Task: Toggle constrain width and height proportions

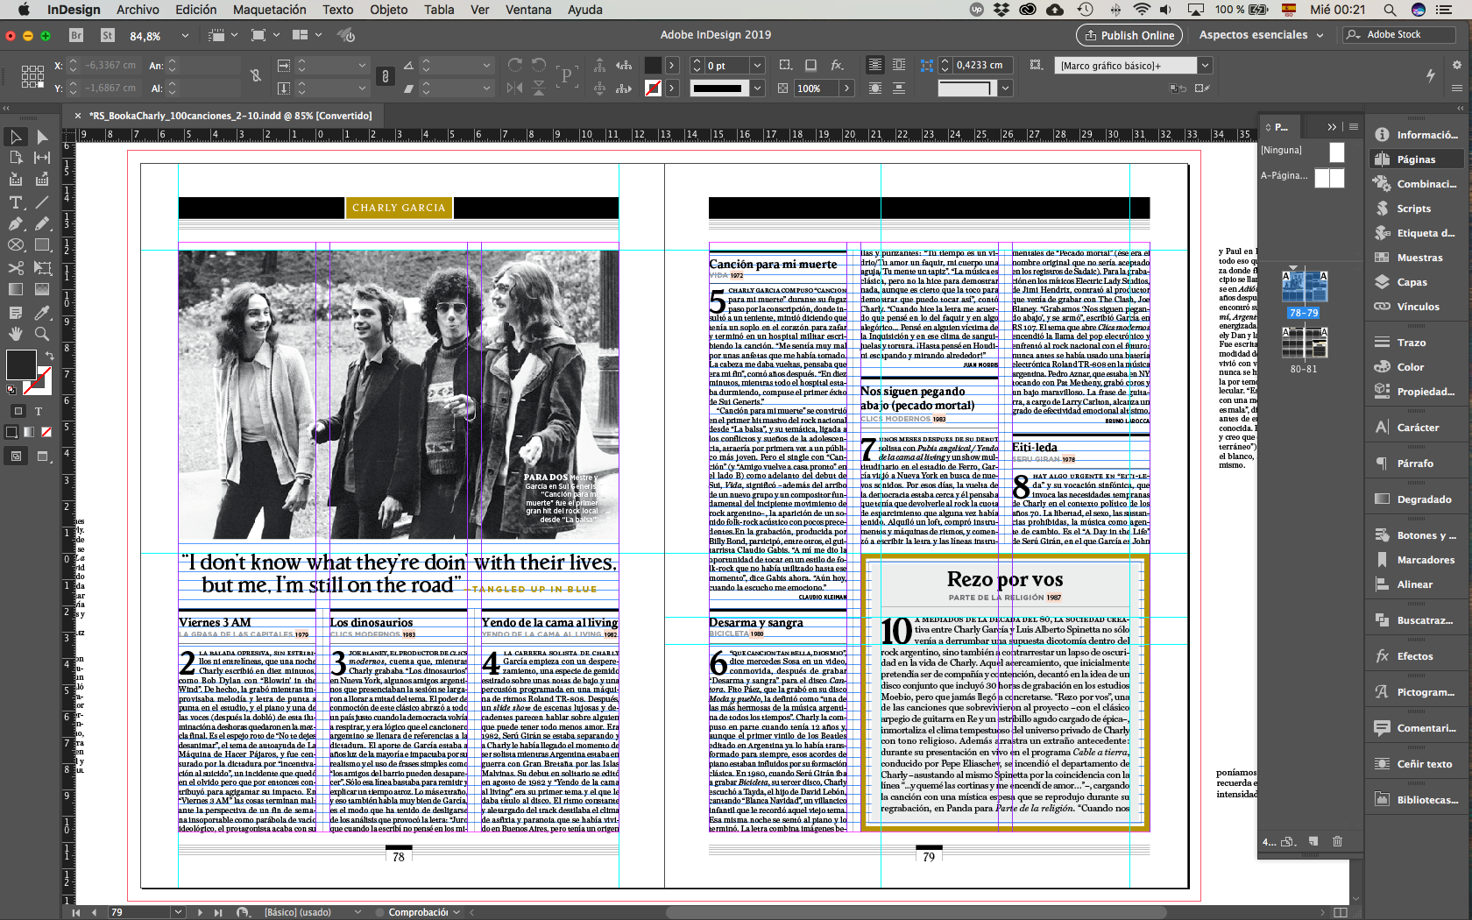Action: click(256, 76)
